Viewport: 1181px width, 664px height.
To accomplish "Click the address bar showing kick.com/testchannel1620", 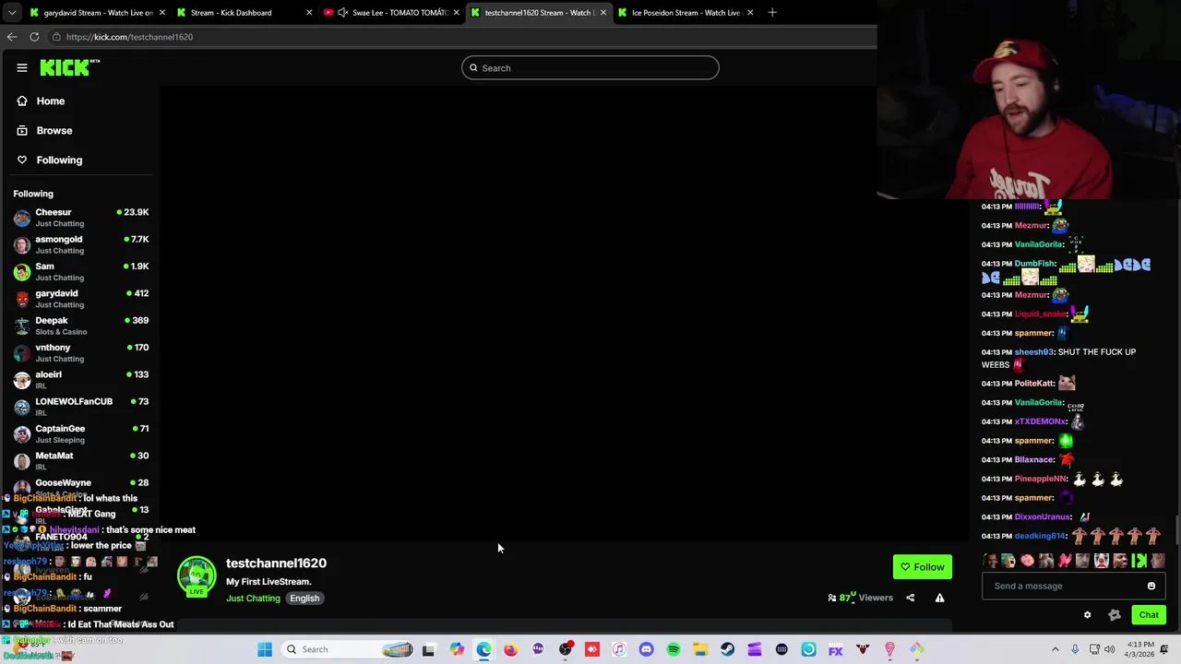I will (461, 37).
